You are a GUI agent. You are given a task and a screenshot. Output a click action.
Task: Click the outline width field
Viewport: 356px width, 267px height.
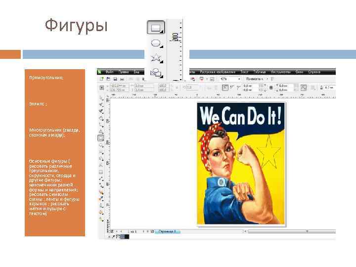point(330,88)
